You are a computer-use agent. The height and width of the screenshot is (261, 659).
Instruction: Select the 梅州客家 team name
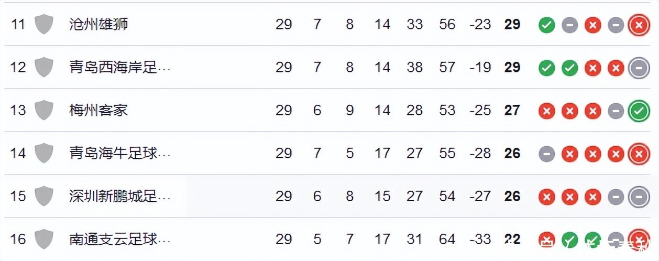tap(98, 110)
